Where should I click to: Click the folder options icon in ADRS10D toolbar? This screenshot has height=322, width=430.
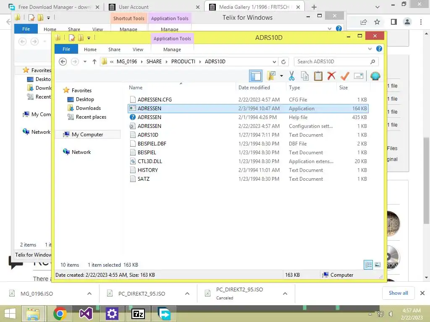point(271,76)
